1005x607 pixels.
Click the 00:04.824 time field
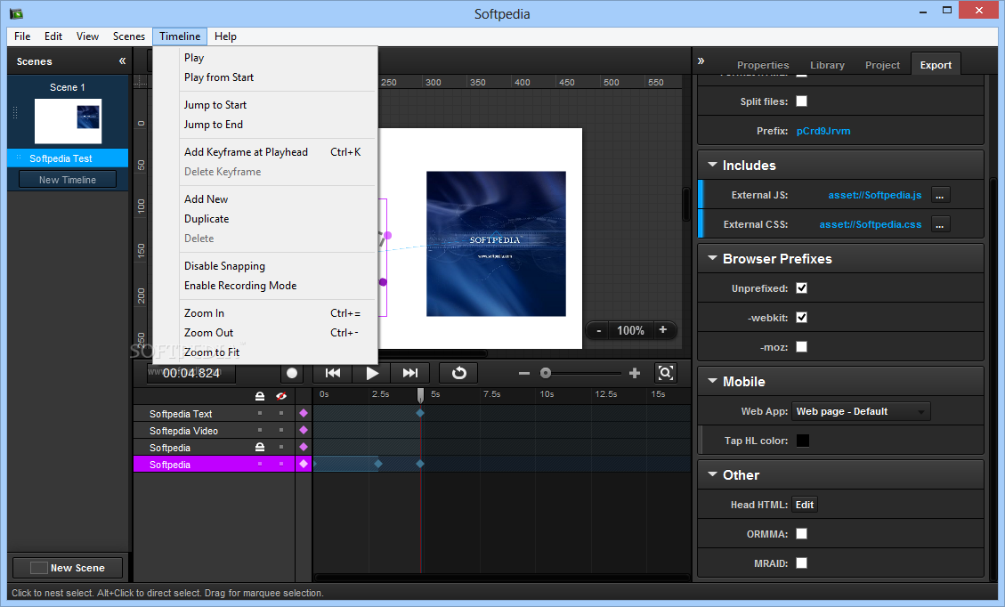pyautogui.click(x=191, y=373)
